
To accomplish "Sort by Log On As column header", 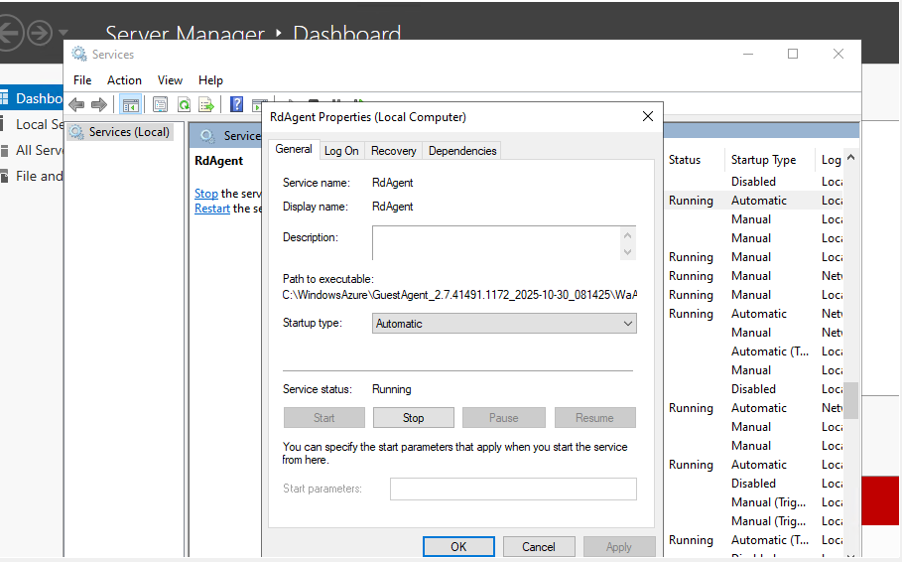I will [x=832, y=160].
